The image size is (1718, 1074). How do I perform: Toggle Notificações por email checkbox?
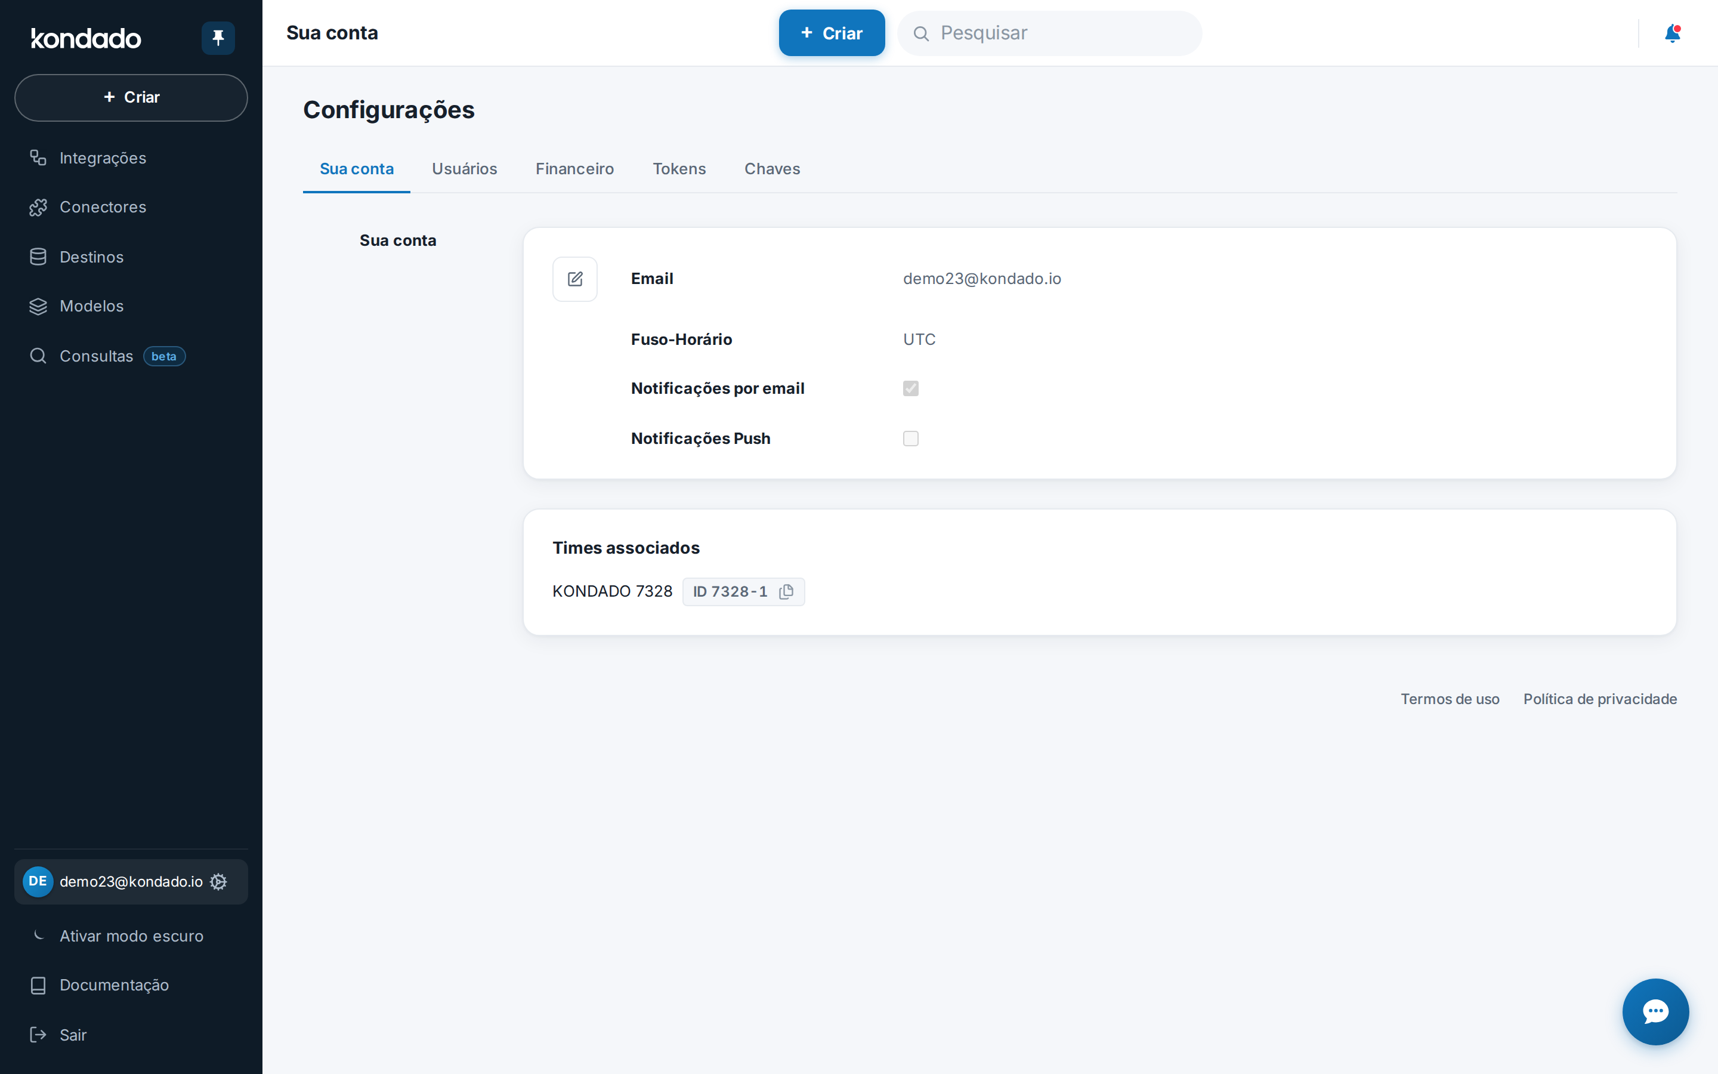point(911,388)
